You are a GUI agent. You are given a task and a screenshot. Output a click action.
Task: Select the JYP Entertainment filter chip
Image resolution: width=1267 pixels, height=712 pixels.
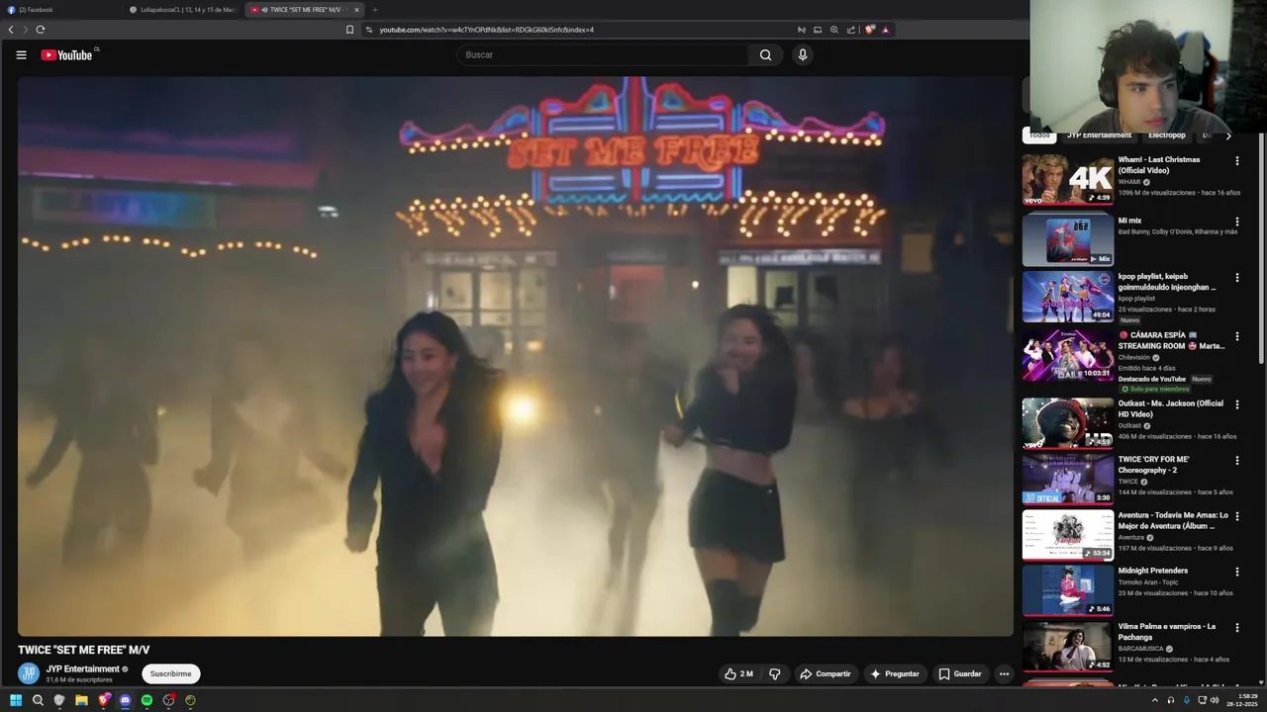coord(1099,135)
